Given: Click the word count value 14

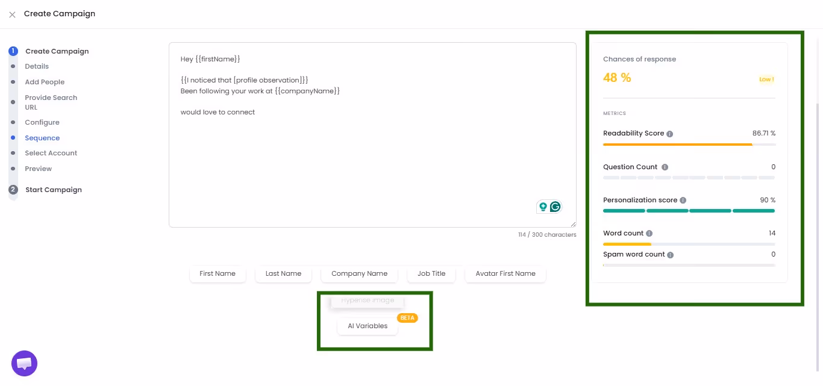Looking at the screenshot, I should (x=772, y=233).
